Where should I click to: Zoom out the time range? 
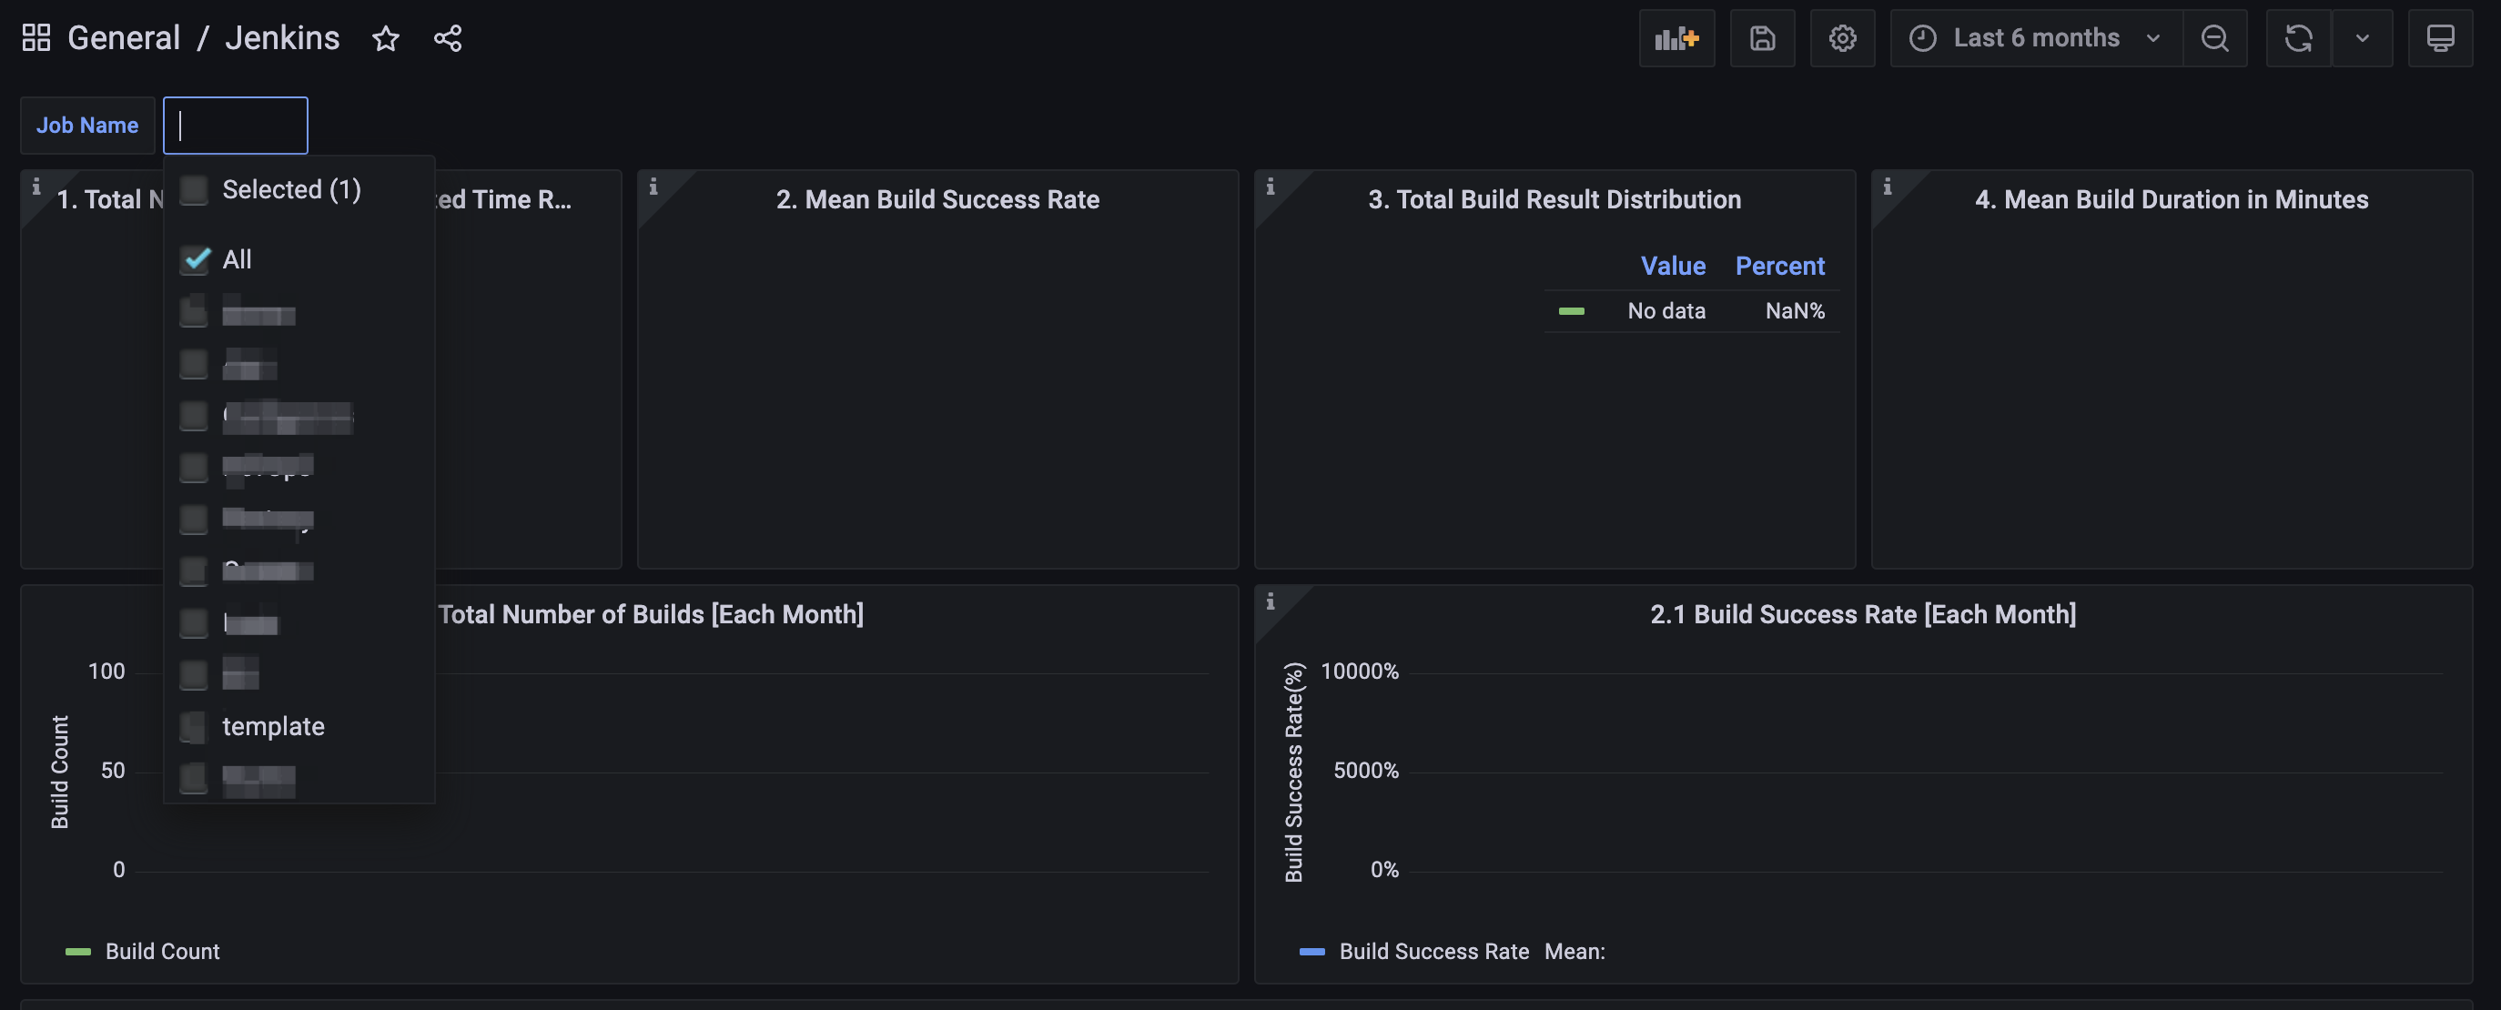[x=2213, y=38]
